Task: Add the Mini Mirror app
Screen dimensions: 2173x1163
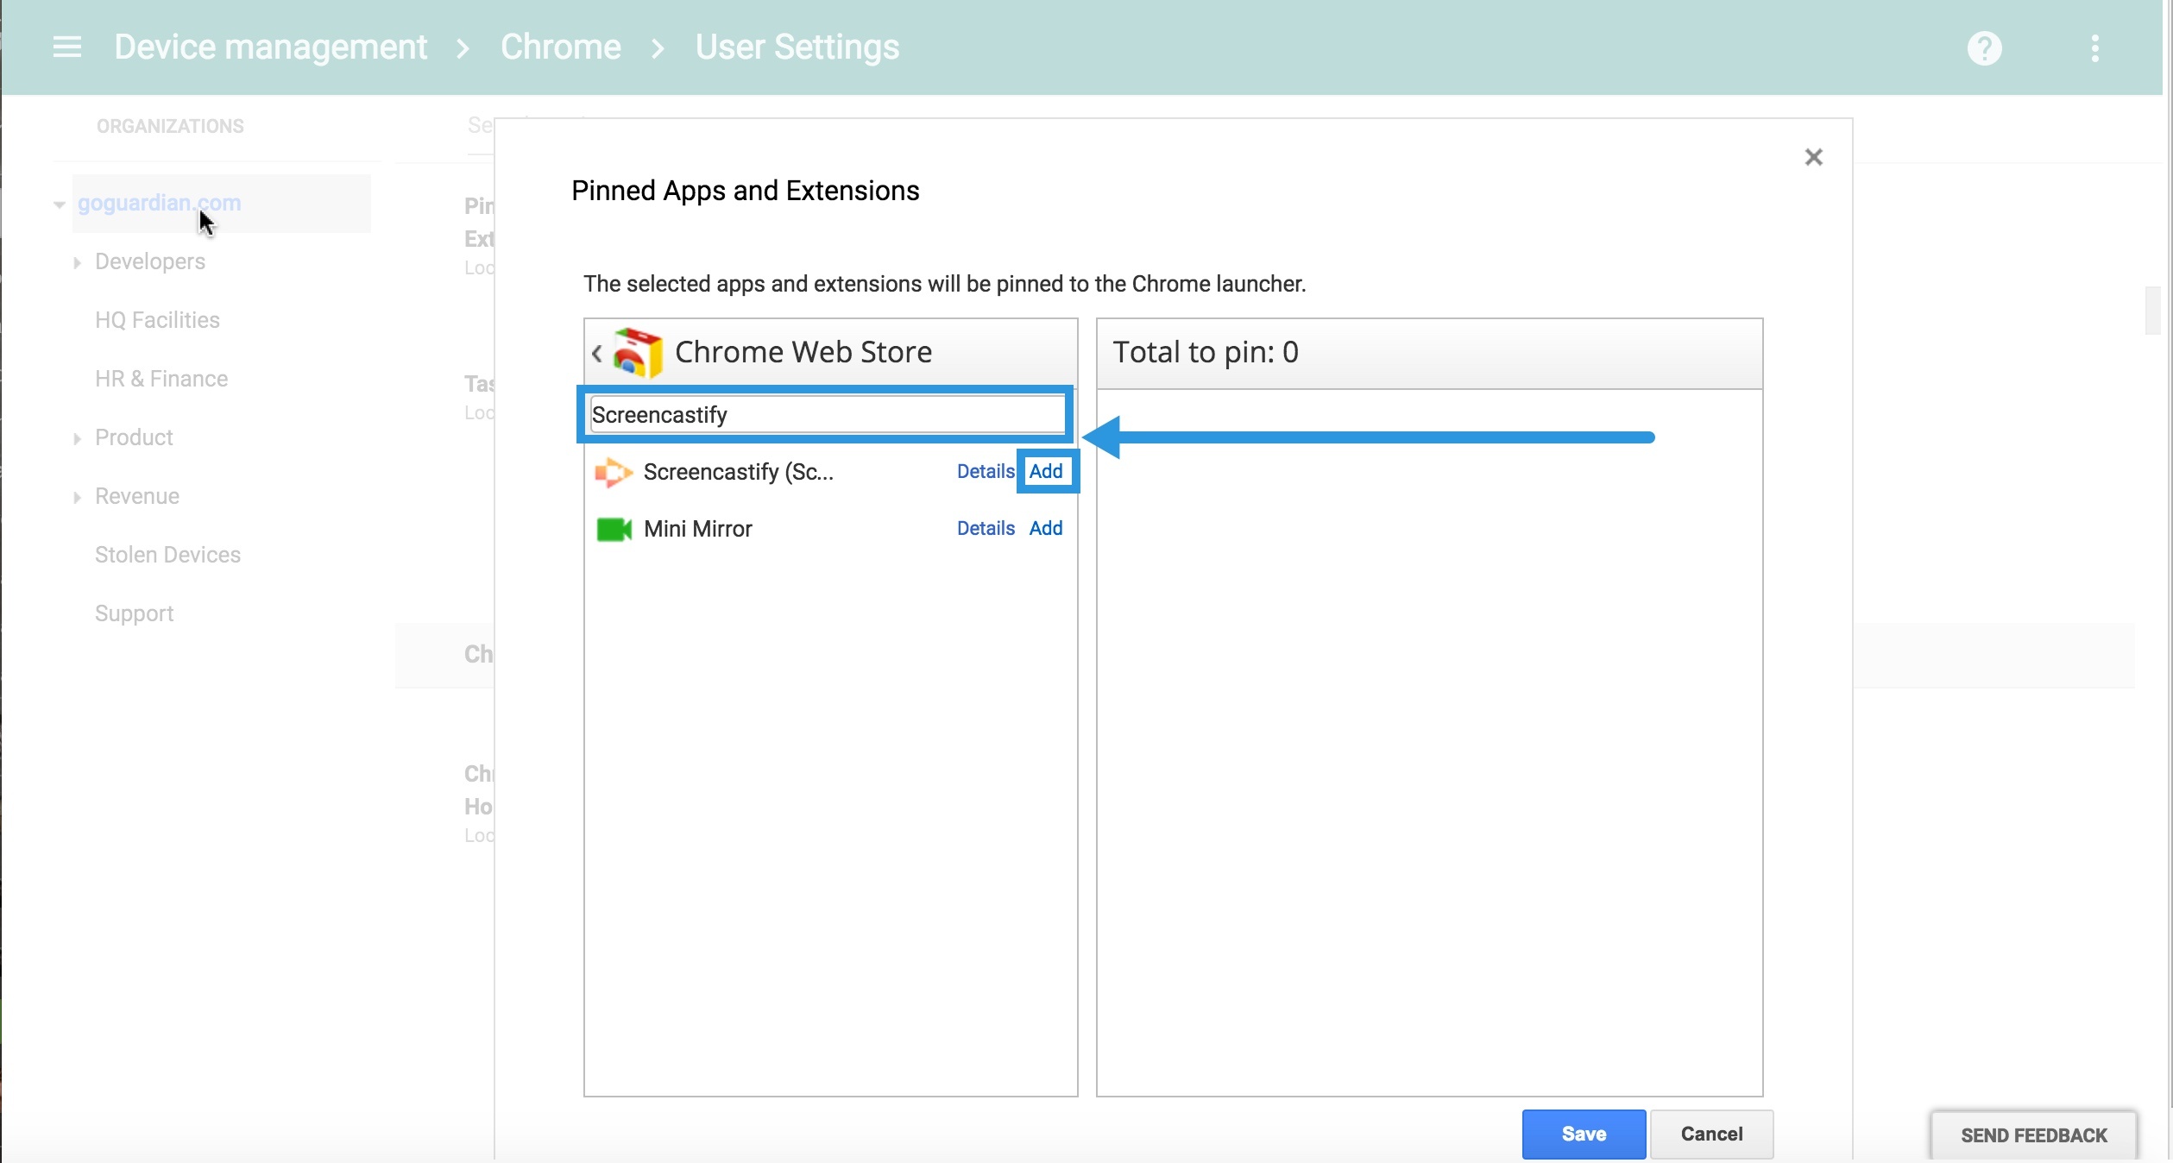Action: click(1046, 528)
